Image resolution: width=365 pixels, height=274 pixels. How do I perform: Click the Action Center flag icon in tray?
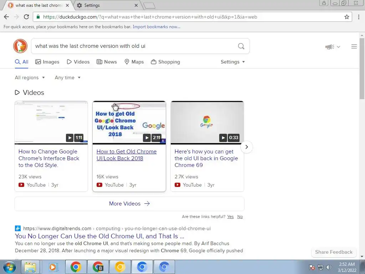pyautogui.click(x=312, y=267)
